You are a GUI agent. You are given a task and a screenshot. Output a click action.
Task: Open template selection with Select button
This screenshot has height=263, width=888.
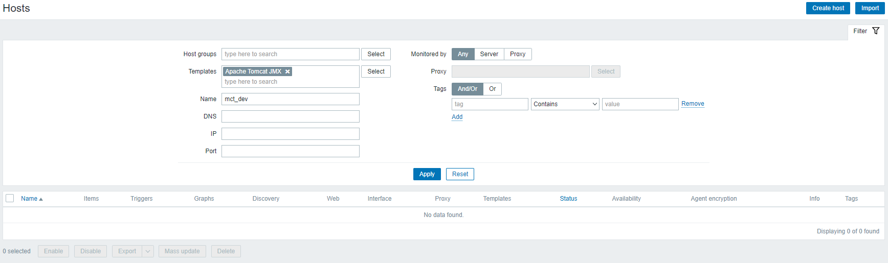pyautogui.click(x=376, y=71)
